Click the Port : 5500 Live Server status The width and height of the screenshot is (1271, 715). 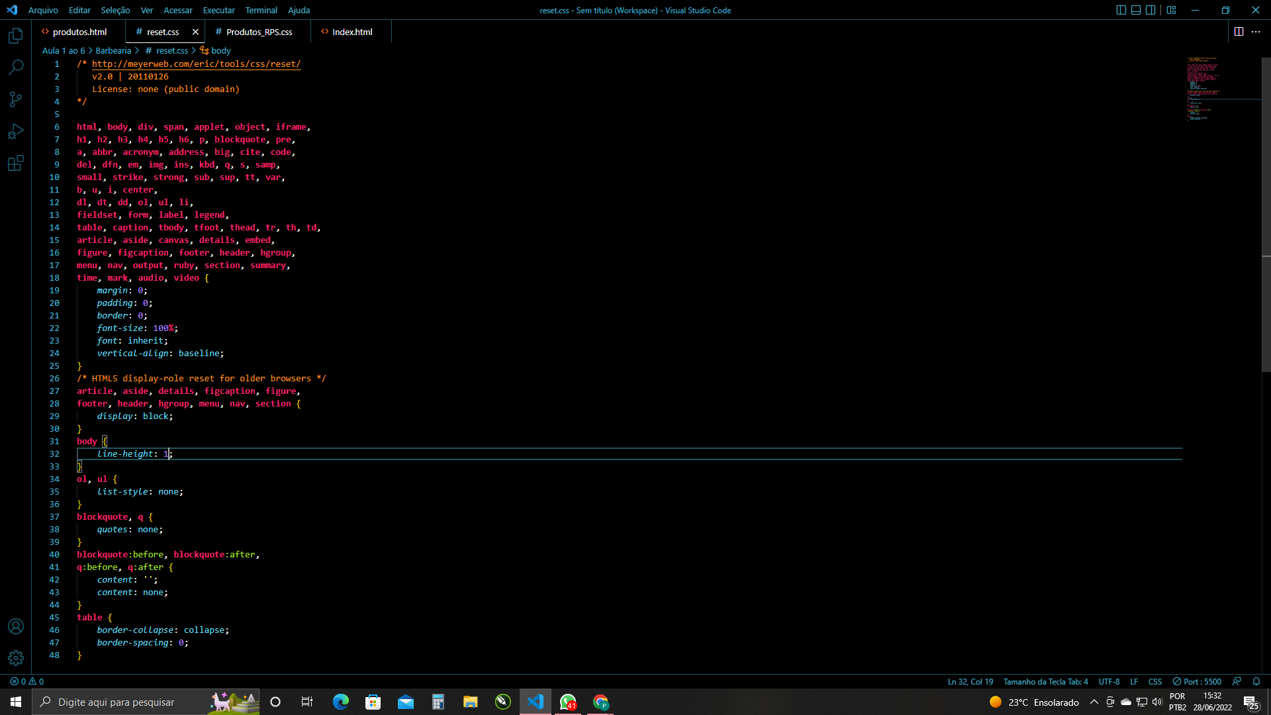point(1197,681)
